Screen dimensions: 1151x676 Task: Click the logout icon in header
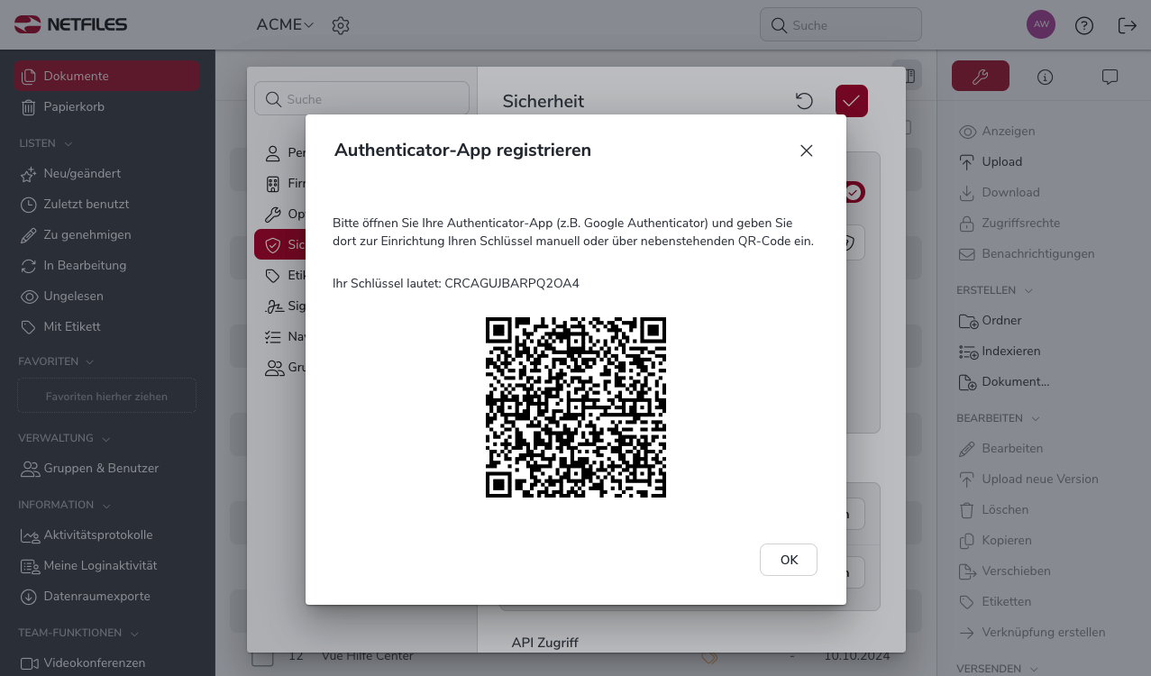click(x=1127, y=25)
